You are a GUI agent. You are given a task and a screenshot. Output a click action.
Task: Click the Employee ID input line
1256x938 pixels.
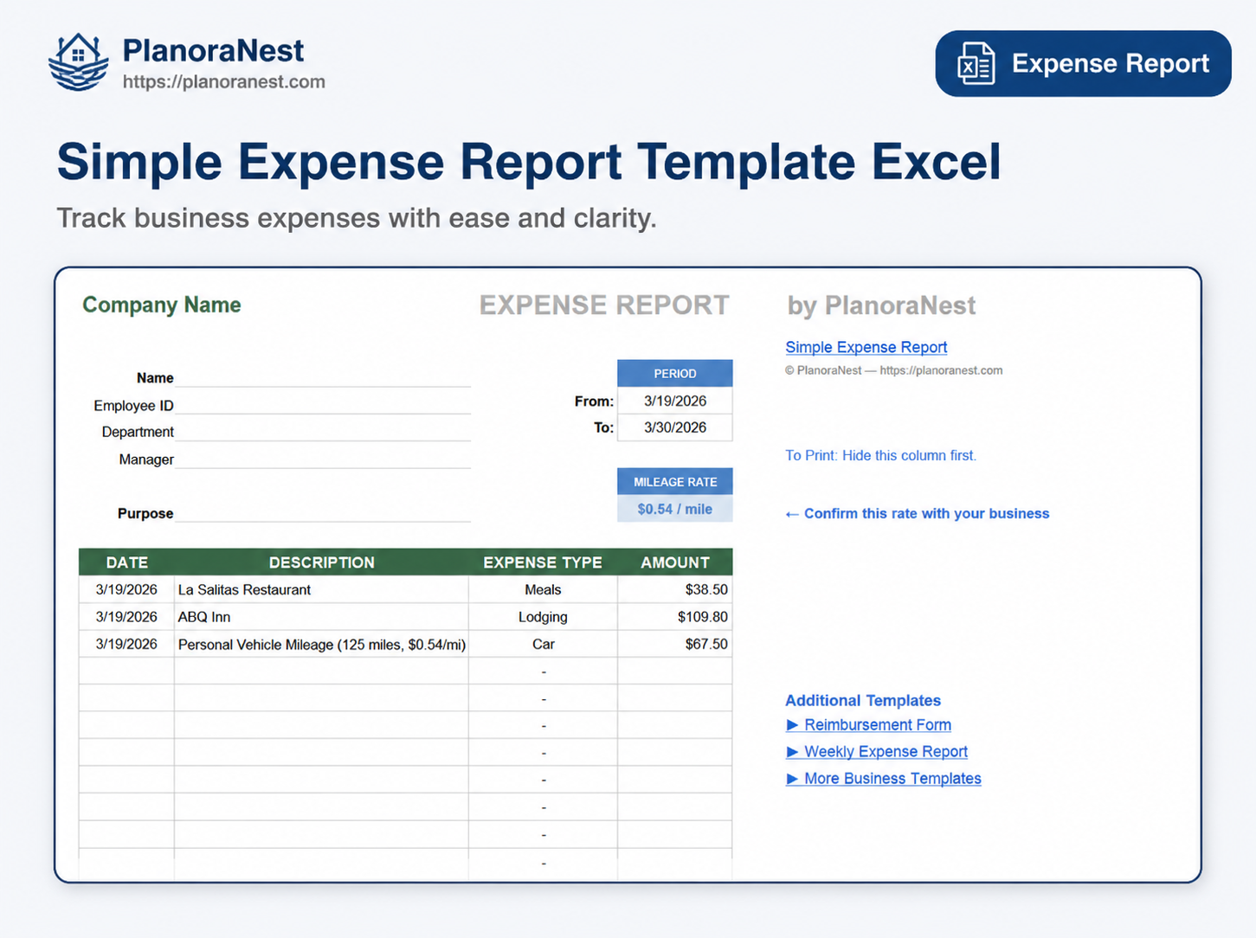(323, 405)
